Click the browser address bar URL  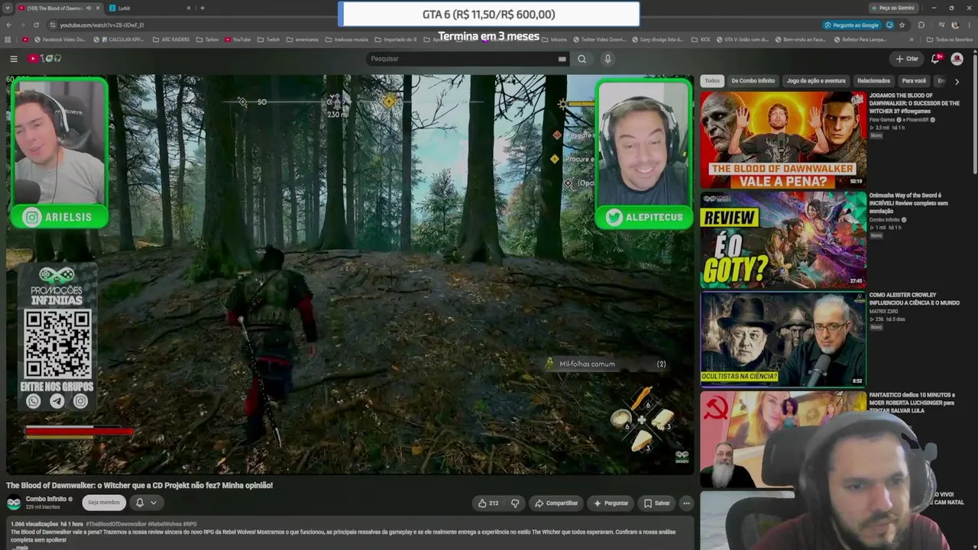(x=102, y=25)
